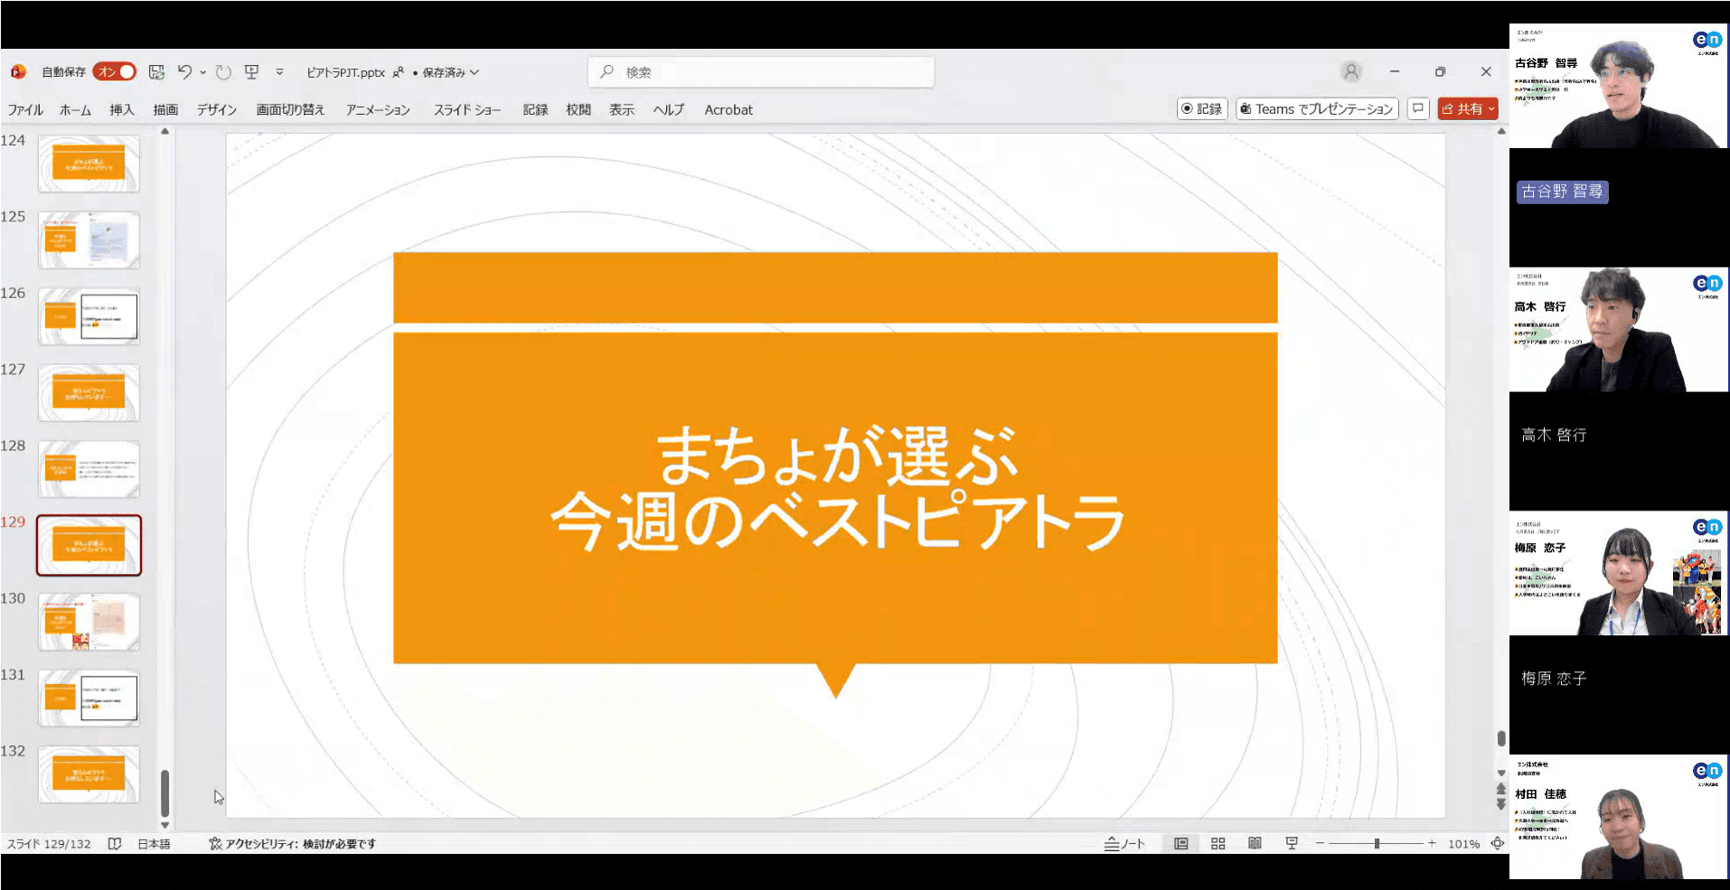The image size is (1730, 890).
Task: Click the Redo icon
Action: click(223, 72)
